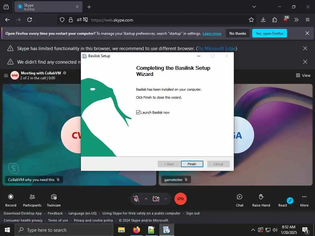
Task: Open notification center with 3 badge
Action: pyautogui.click(x=305, y=230)
